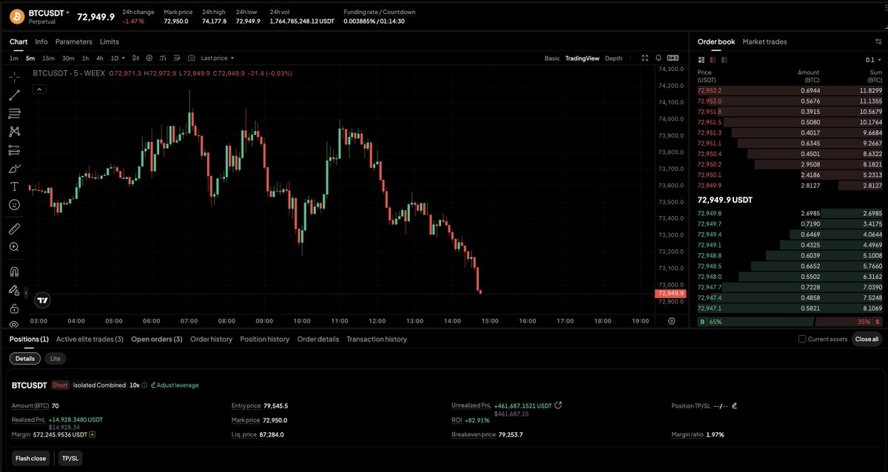
Task: Switch to the Info tab
Action: [41, 41]
